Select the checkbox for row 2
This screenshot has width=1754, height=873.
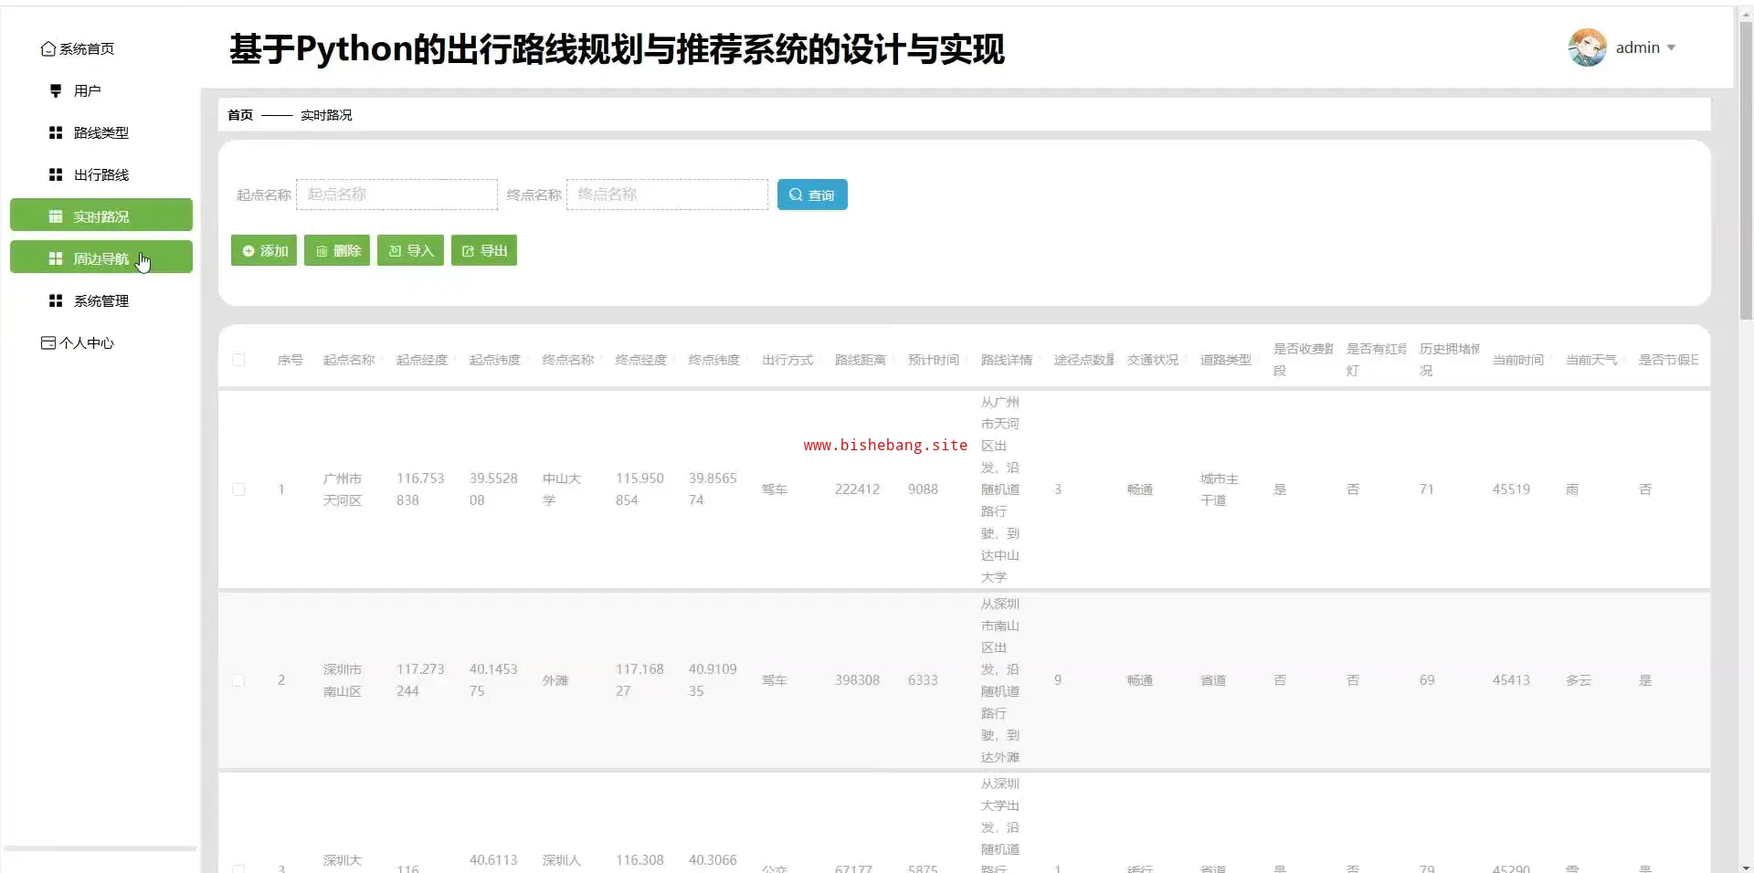click(x=238, y=680)
